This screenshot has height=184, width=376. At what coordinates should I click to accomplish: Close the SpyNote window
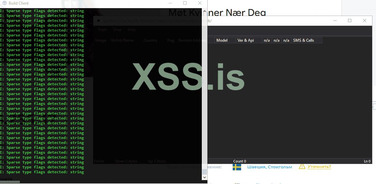point(365,21)
